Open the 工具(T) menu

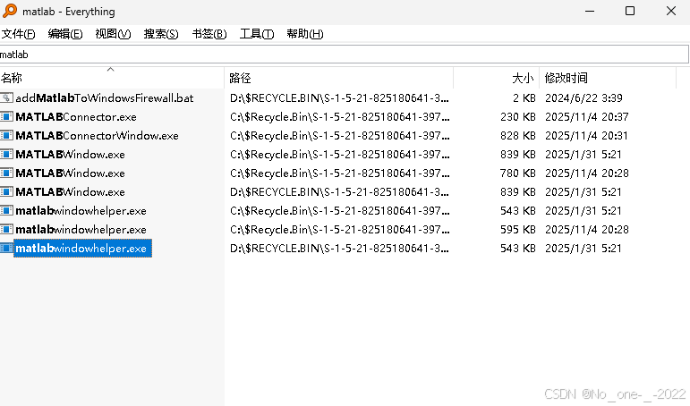(x=257, y=34)
